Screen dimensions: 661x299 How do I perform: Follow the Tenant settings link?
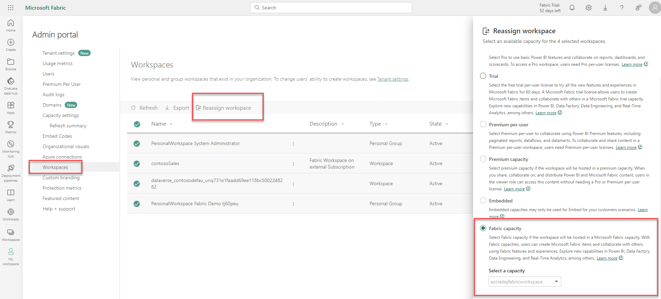click(393, 79)
